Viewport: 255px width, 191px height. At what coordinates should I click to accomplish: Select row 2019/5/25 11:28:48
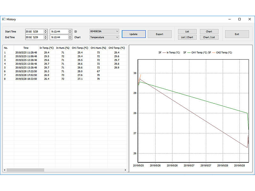tap(65, 53)
